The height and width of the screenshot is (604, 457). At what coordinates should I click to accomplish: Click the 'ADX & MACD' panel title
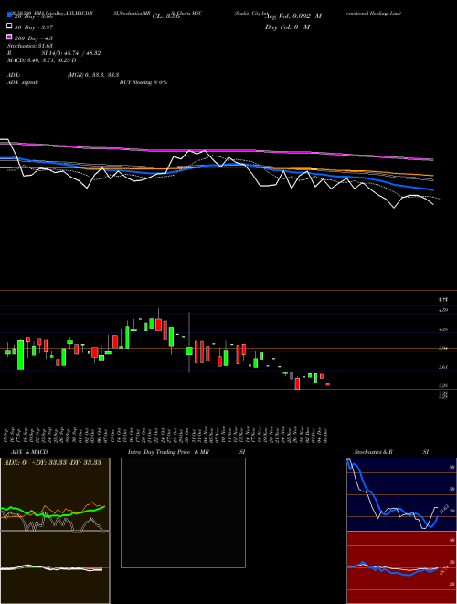[29, 452]
